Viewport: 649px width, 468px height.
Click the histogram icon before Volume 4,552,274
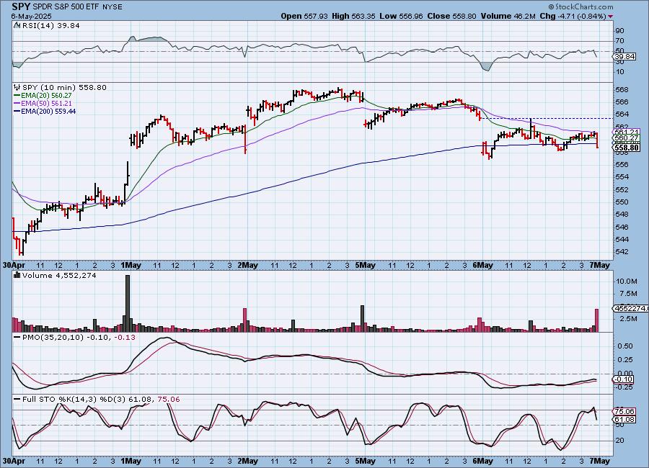(17, 275)
